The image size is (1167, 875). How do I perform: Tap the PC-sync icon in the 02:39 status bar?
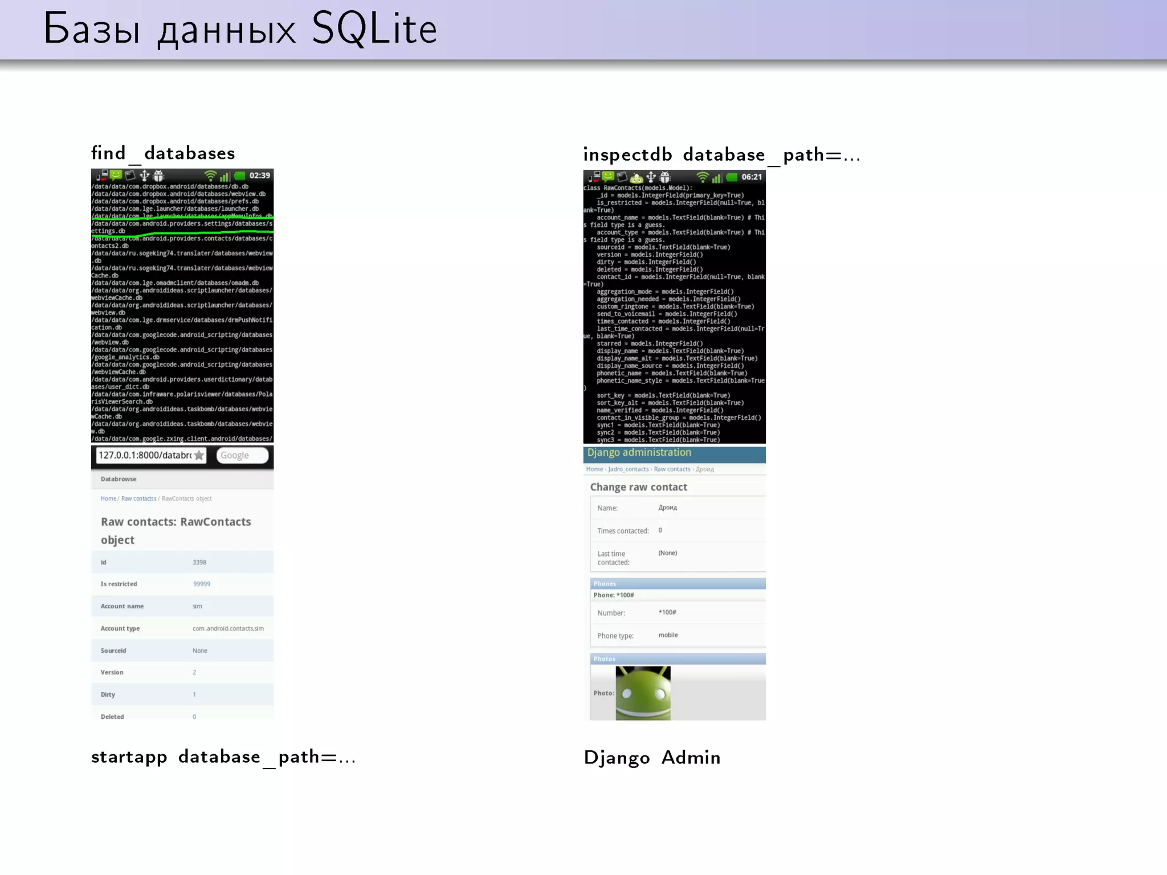coord(102,175)
